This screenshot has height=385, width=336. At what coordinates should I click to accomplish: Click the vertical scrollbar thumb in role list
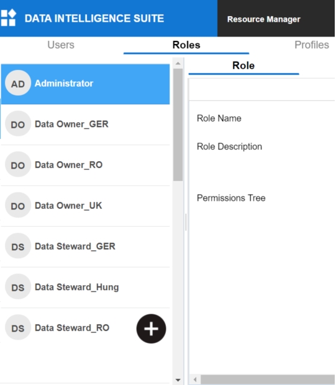pos(178,125)
